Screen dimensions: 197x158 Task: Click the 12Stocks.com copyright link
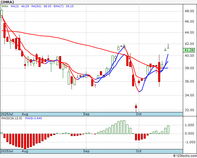point(185,156)
